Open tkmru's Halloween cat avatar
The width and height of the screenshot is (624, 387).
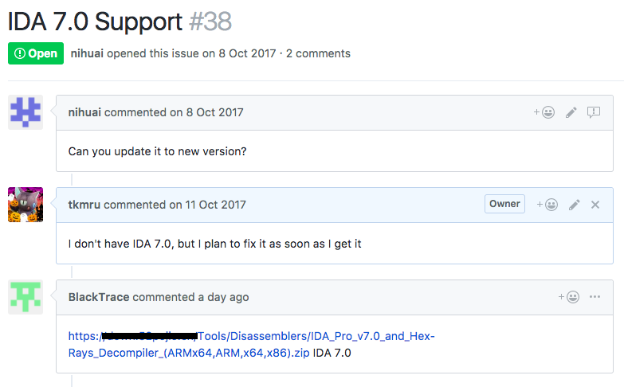click(x=26, y=205)
